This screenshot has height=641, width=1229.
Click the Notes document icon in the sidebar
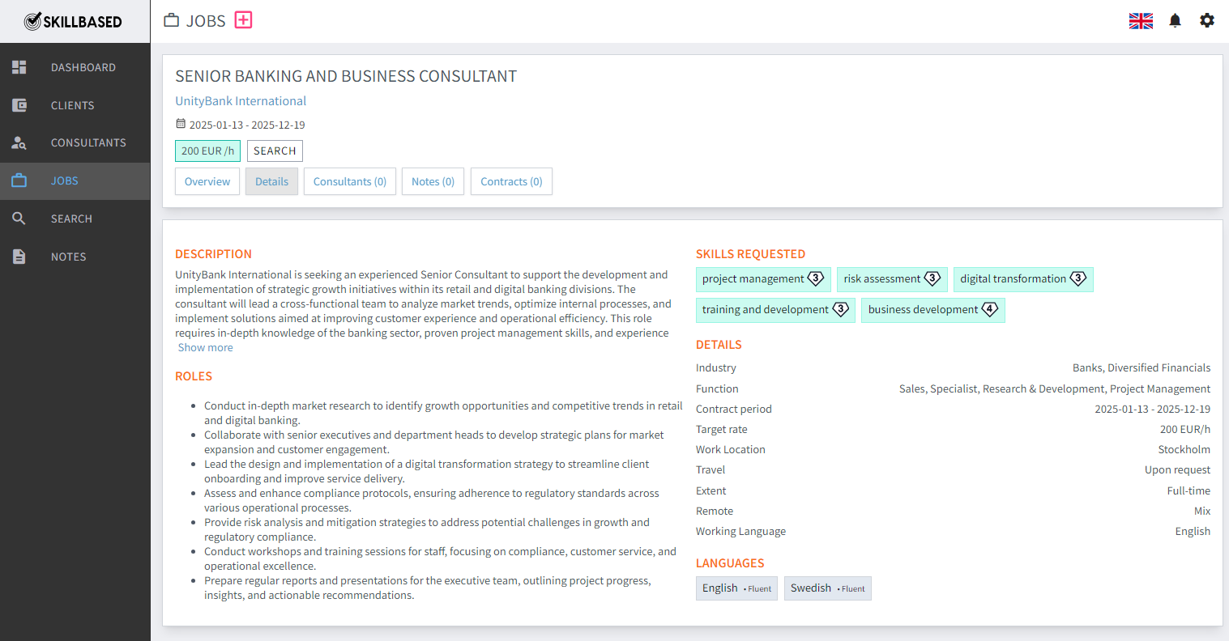(x=19, y=257)
